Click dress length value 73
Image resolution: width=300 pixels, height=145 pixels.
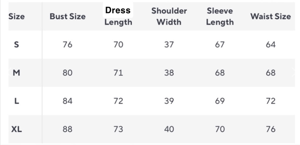tap(118, 129)
